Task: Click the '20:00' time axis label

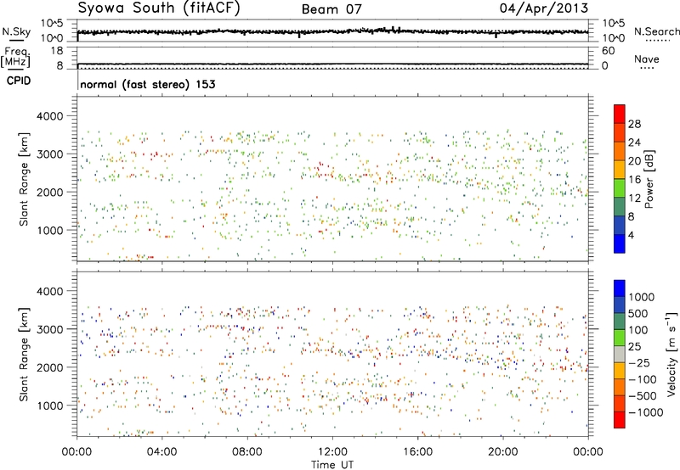Action: tap(503, 452)
